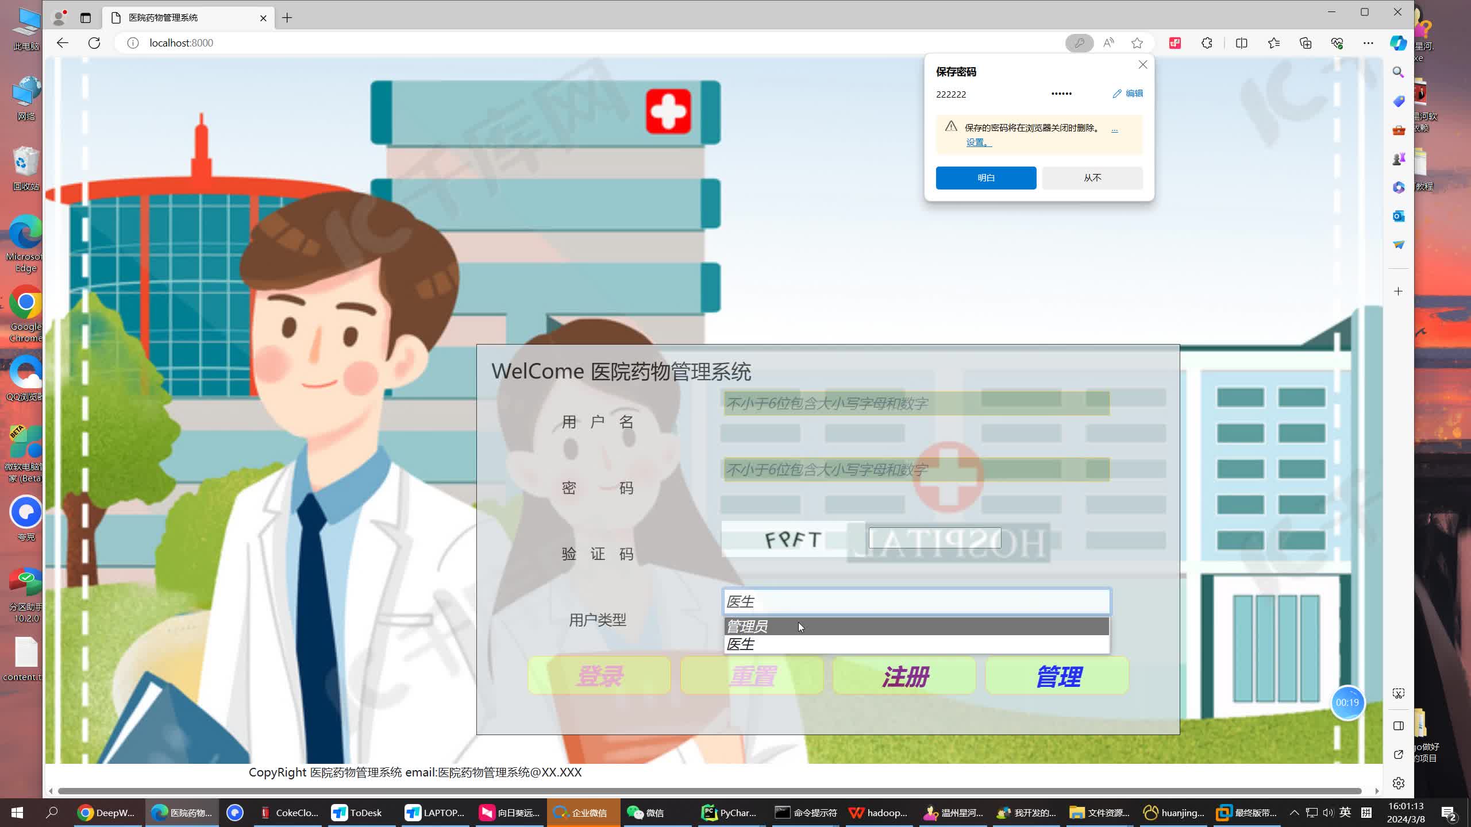The height and width of the screenshot is (827, 1471).
Task: Click 明白 in the save password dialog
Action: 985,177
